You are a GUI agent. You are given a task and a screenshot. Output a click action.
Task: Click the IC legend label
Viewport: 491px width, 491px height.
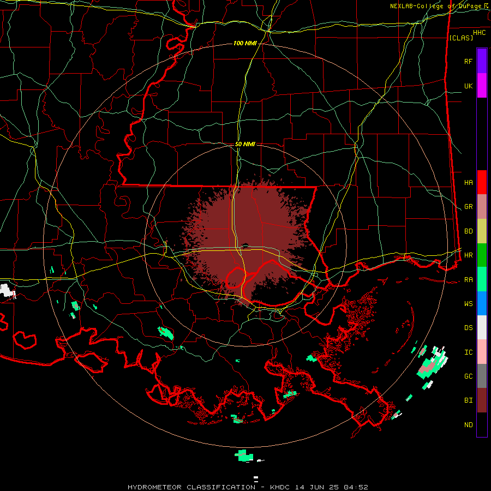468,352
